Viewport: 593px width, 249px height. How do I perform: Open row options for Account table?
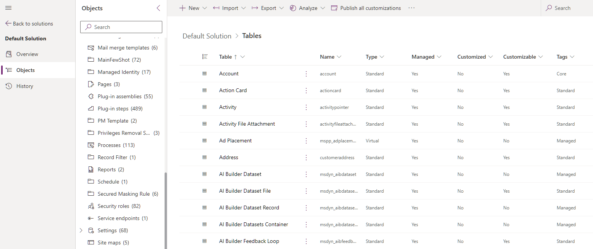pyautogui.click(x=306, y=74)
